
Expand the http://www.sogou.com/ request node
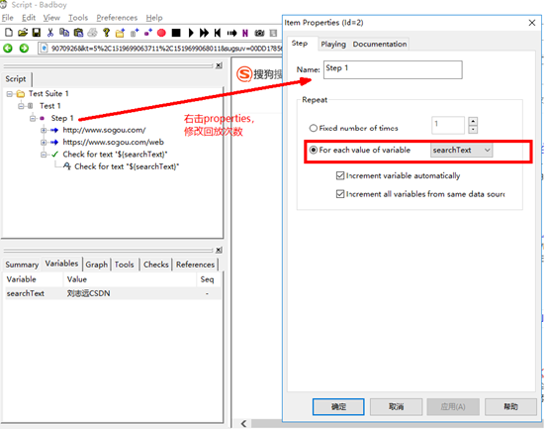pyautogui.click(x=44, y=130)
